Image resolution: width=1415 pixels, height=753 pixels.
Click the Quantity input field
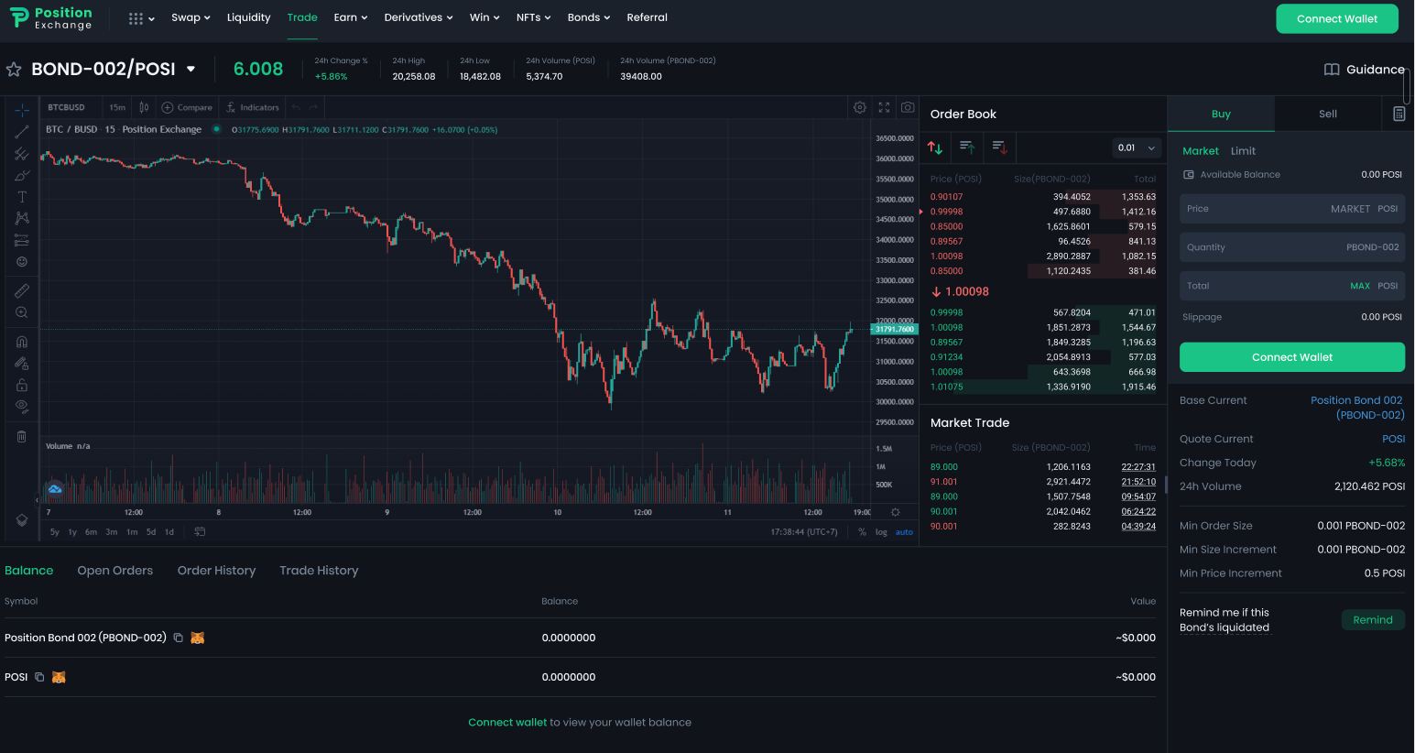click(1291, 247)
